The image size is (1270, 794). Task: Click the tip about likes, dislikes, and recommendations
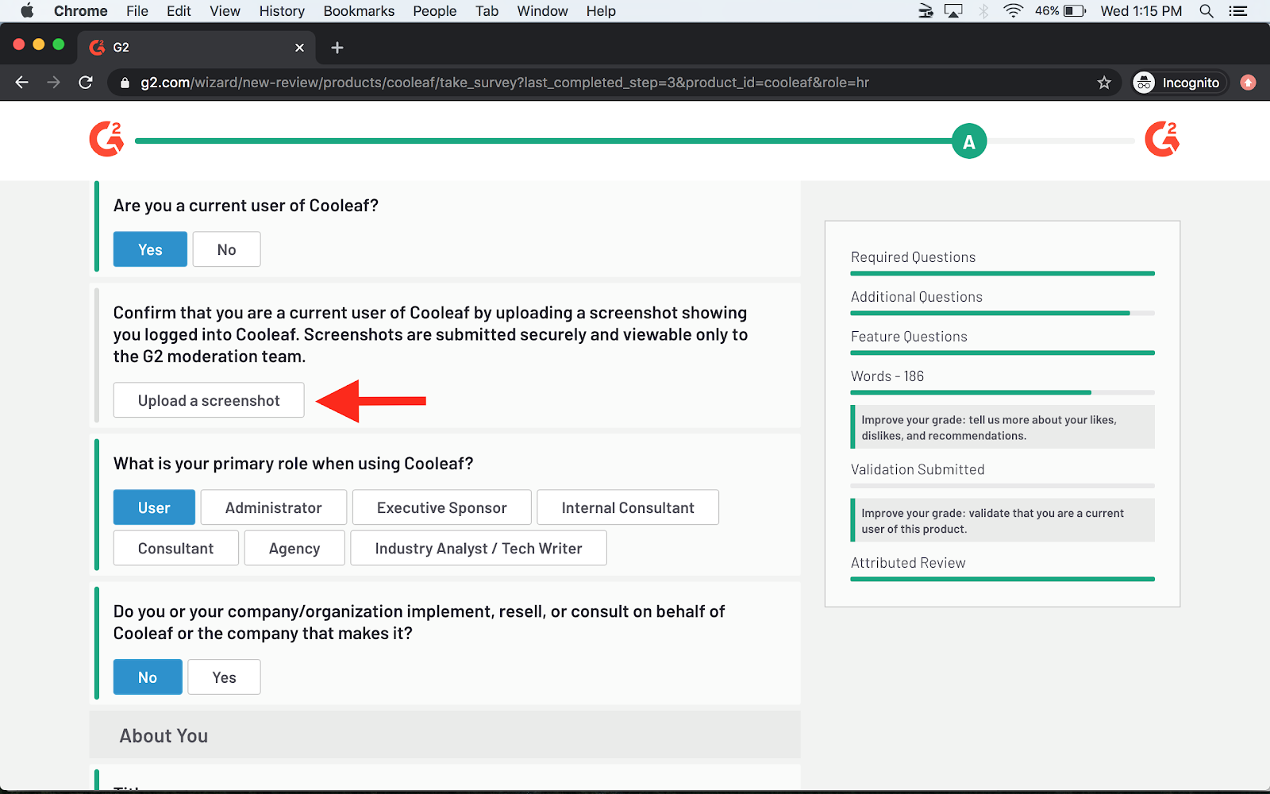point(1003,427)
